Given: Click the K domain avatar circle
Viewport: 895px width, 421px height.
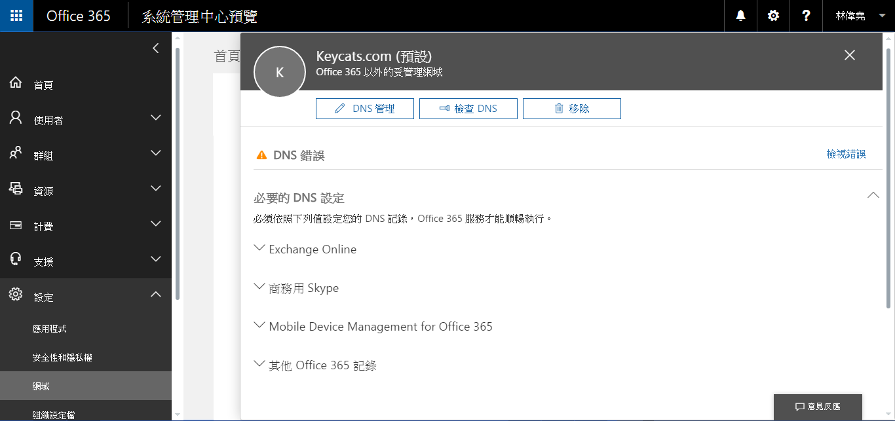Looking at the screenshot, I should point(280,72).
